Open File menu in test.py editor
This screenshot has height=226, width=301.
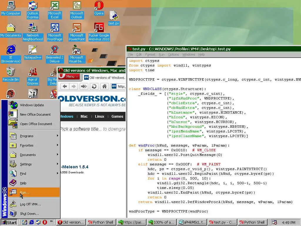[x=131, y=54]
